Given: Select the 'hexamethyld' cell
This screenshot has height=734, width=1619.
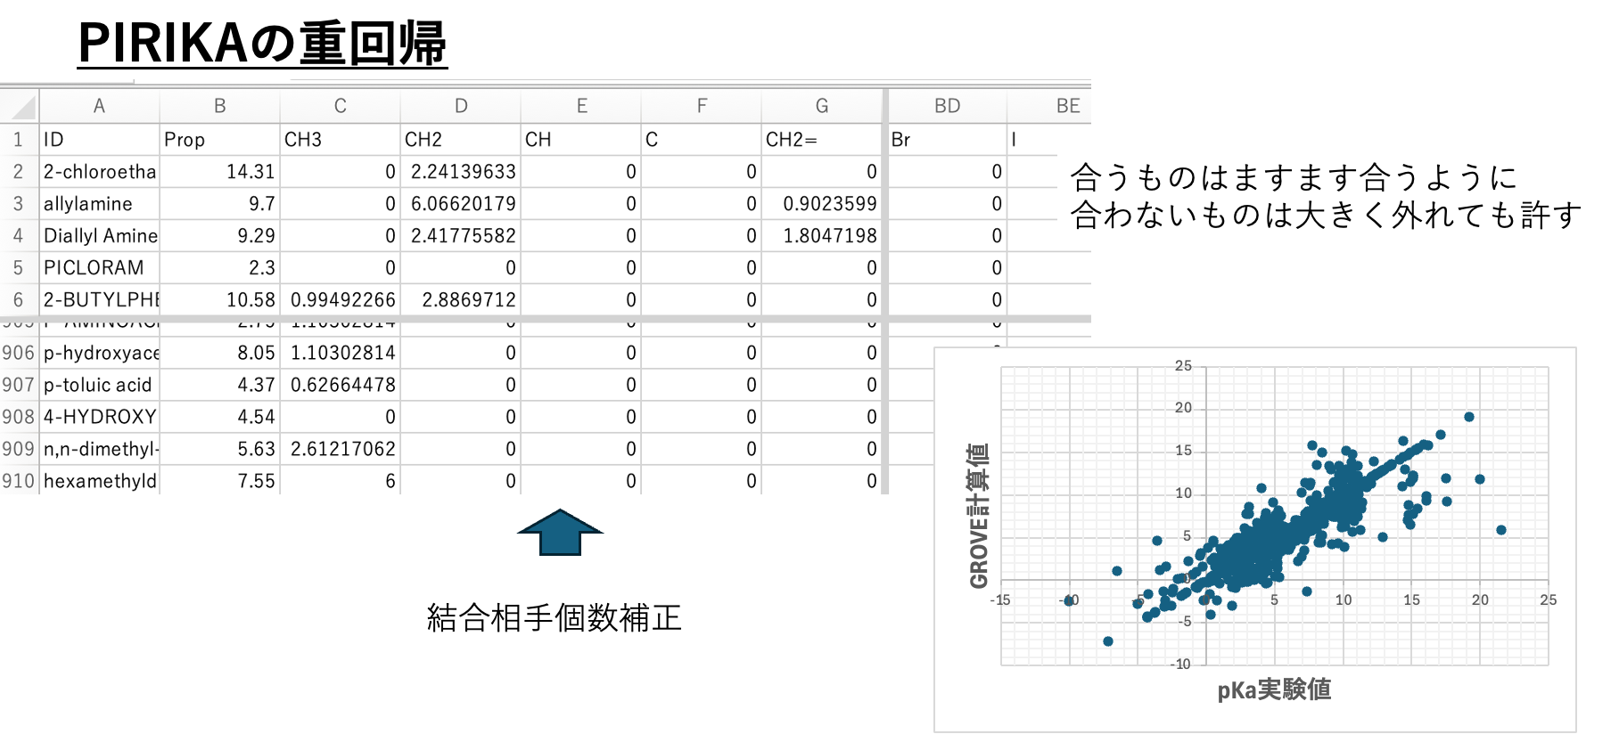Looking at the screenshot, I should (99, 481).
